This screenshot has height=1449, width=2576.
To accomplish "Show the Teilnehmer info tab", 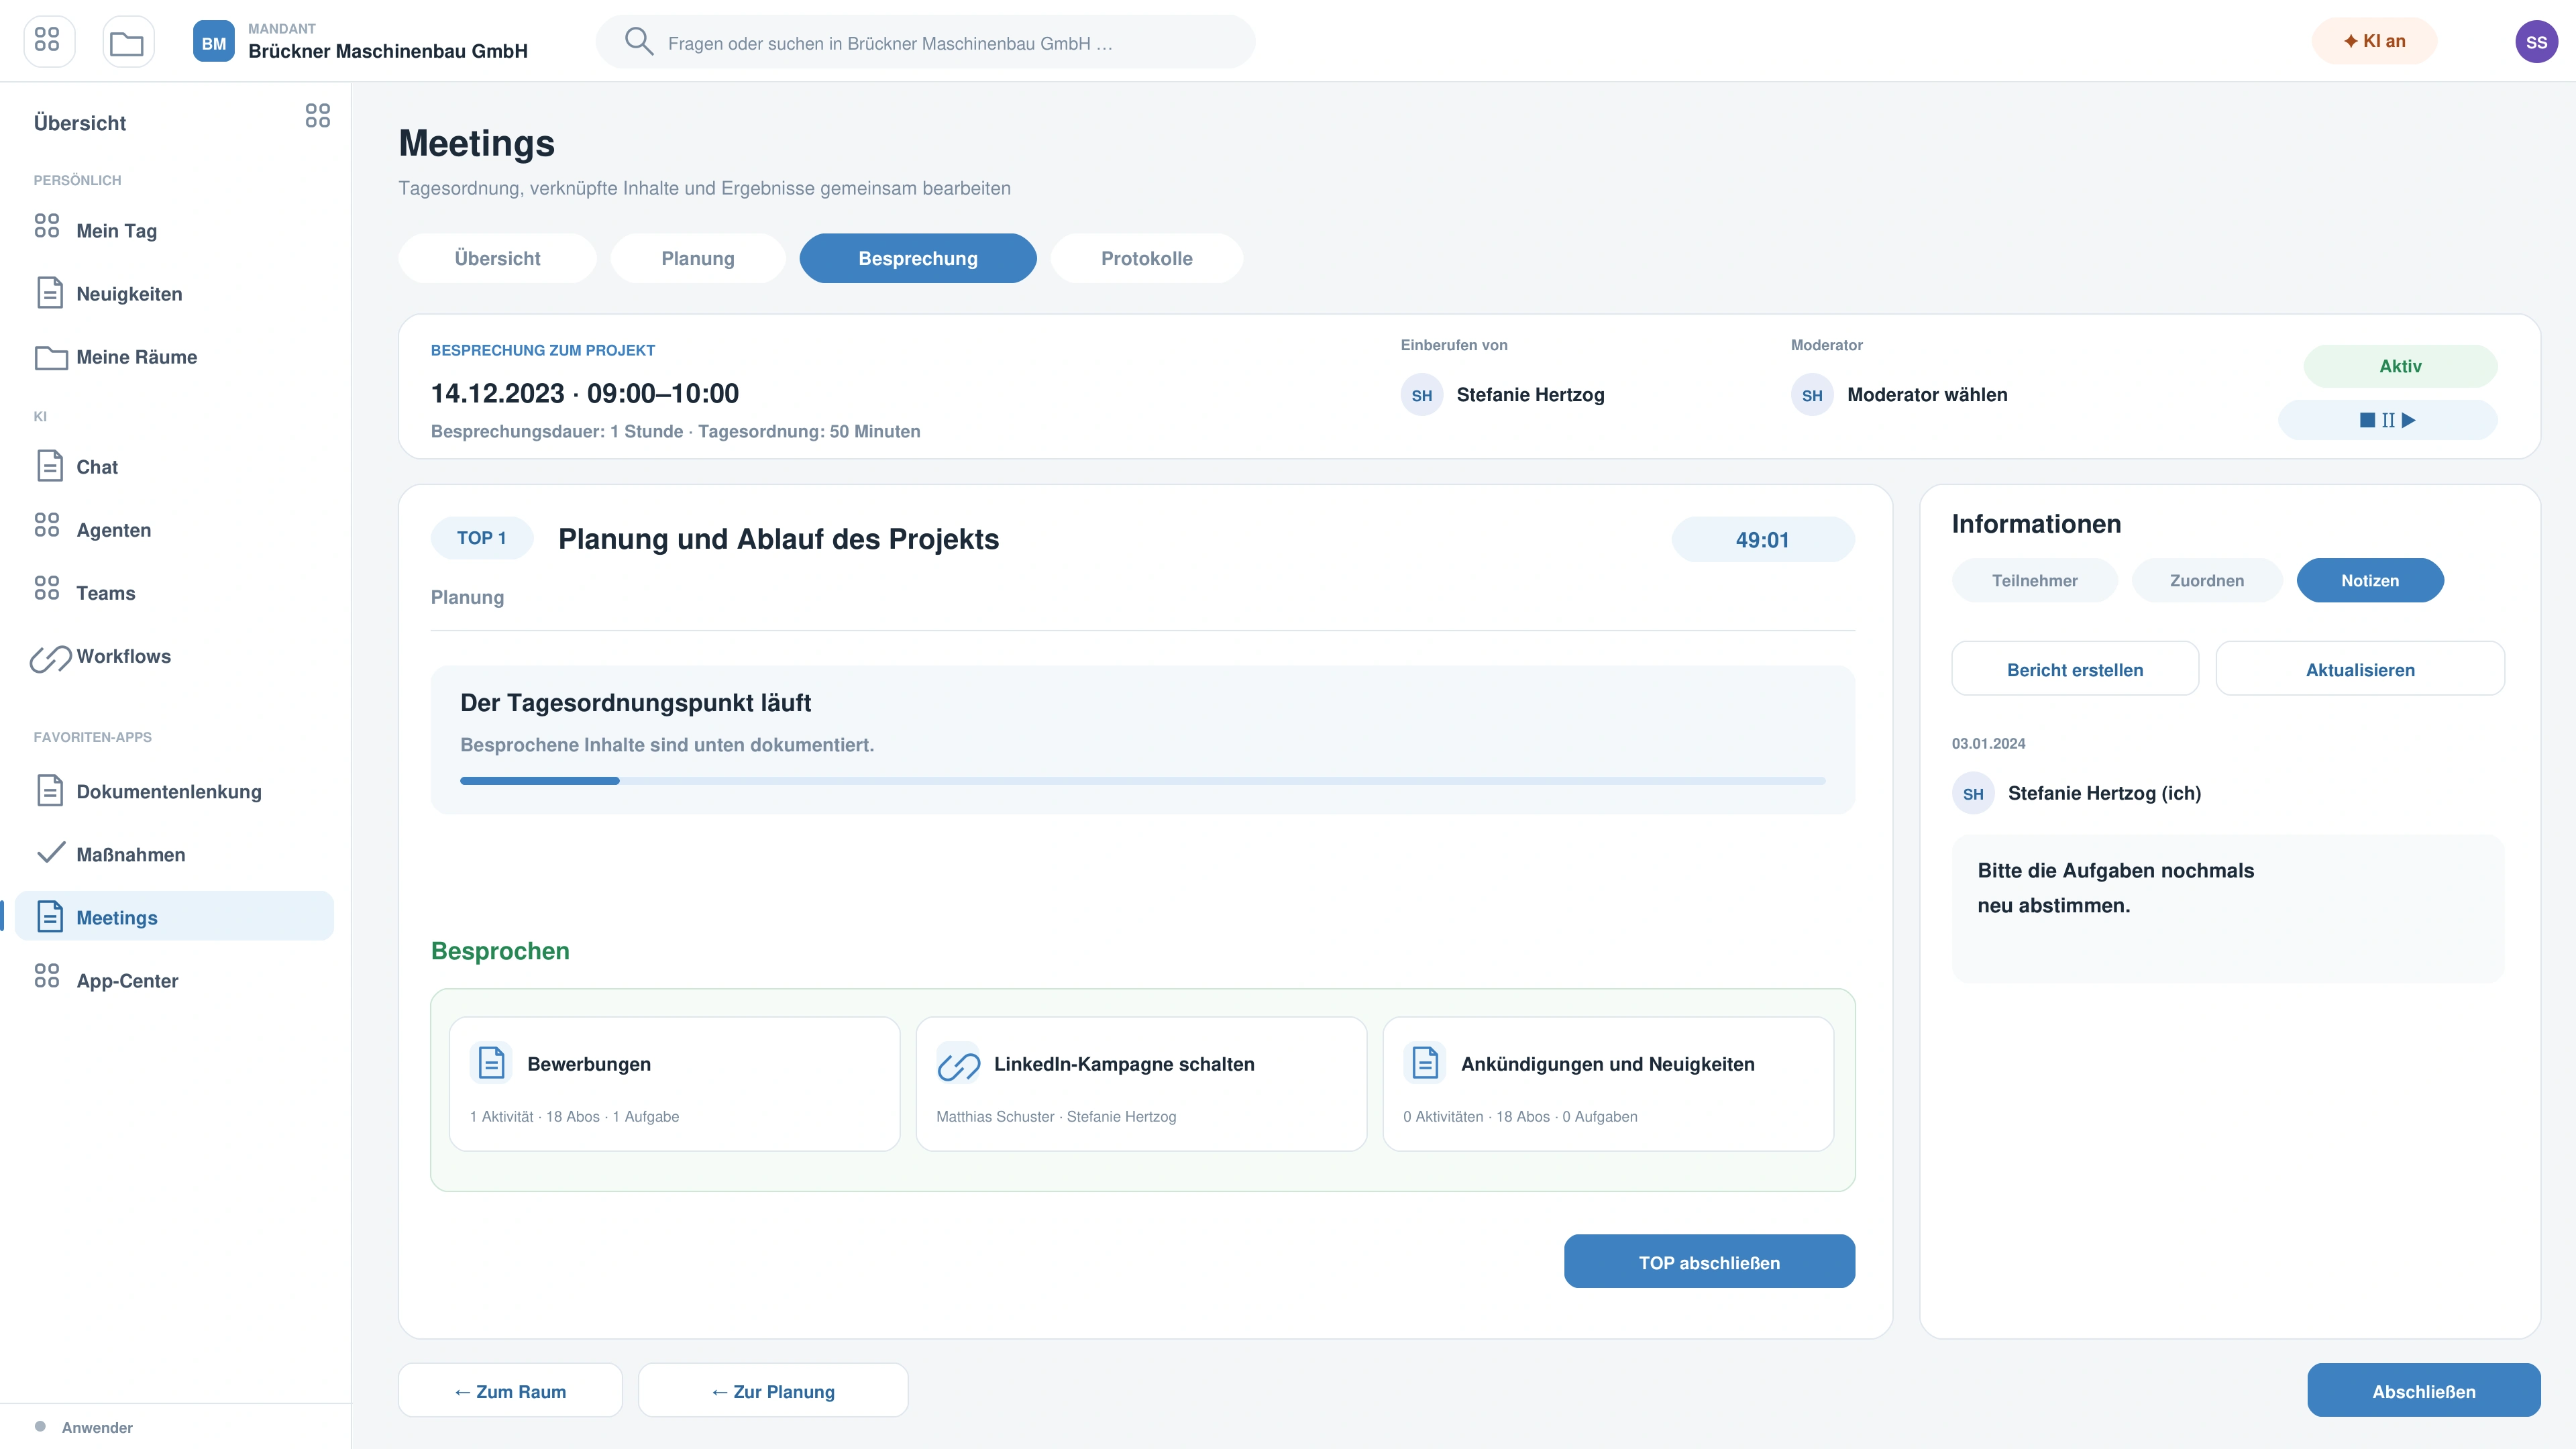I will (x=2034, y=580).
